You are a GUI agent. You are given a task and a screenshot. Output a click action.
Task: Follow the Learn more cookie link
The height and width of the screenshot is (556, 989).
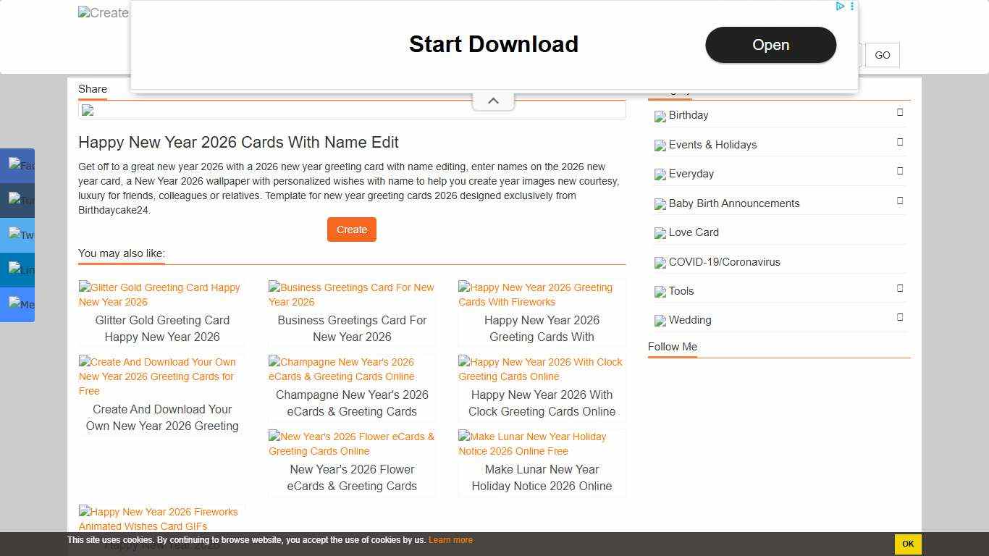click(450, 540)
